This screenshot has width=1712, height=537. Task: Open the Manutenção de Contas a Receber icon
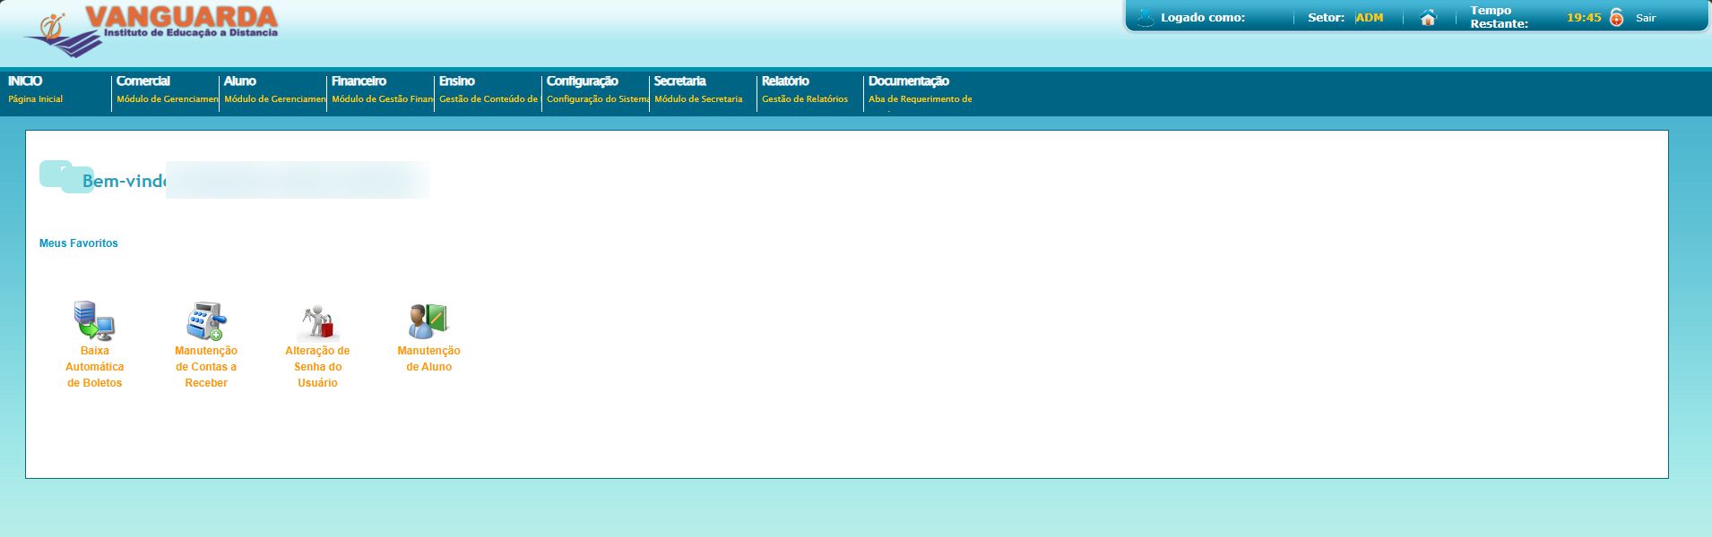tap(206, 320)
